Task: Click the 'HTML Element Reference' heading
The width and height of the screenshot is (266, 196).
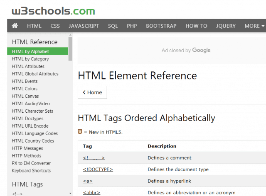Action: coord(137,75)
